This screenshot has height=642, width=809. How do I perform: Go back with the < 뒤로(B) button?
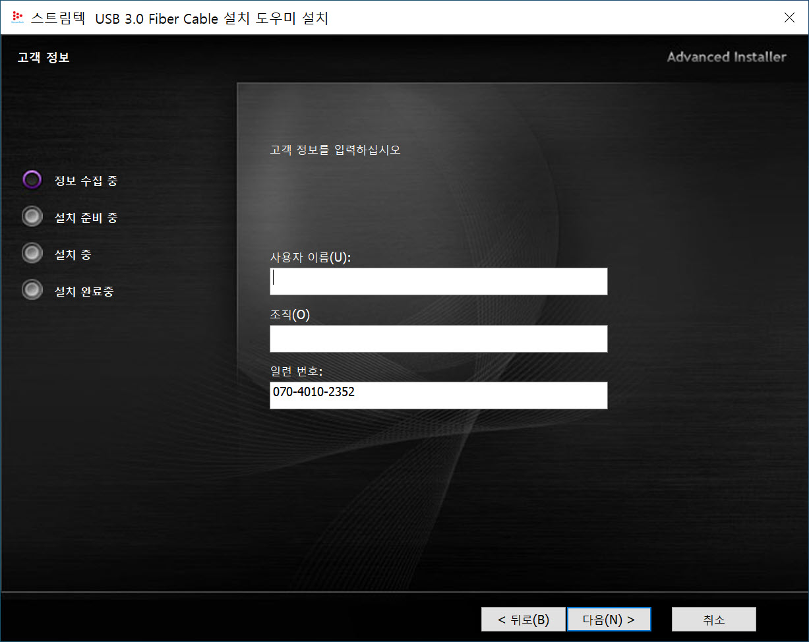click(524, 620)
